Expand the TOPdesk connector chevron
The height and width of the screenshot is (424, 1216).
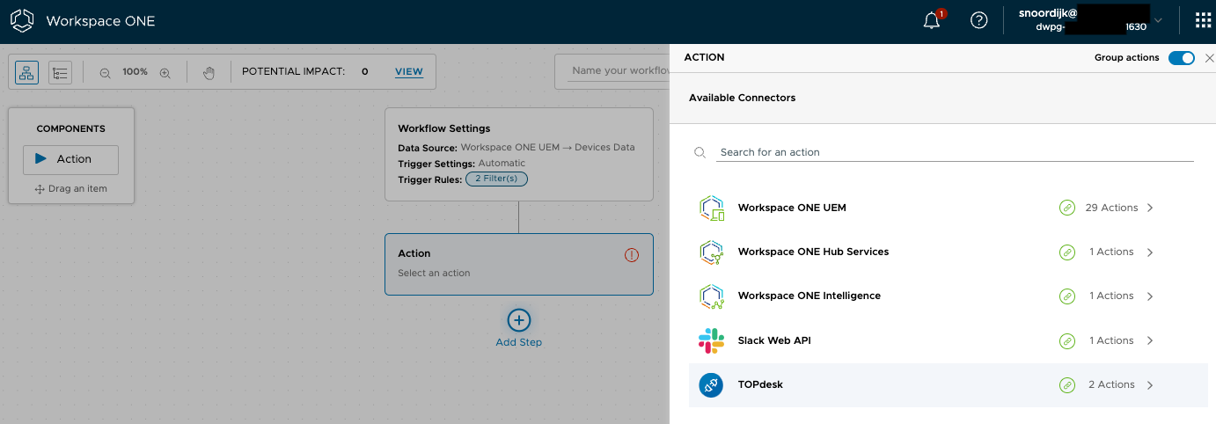click(x=1150, y=385)
